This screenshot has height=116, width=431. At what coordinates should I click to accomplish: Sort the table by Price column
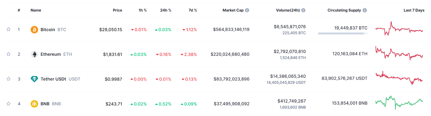(x=117, y=10)
